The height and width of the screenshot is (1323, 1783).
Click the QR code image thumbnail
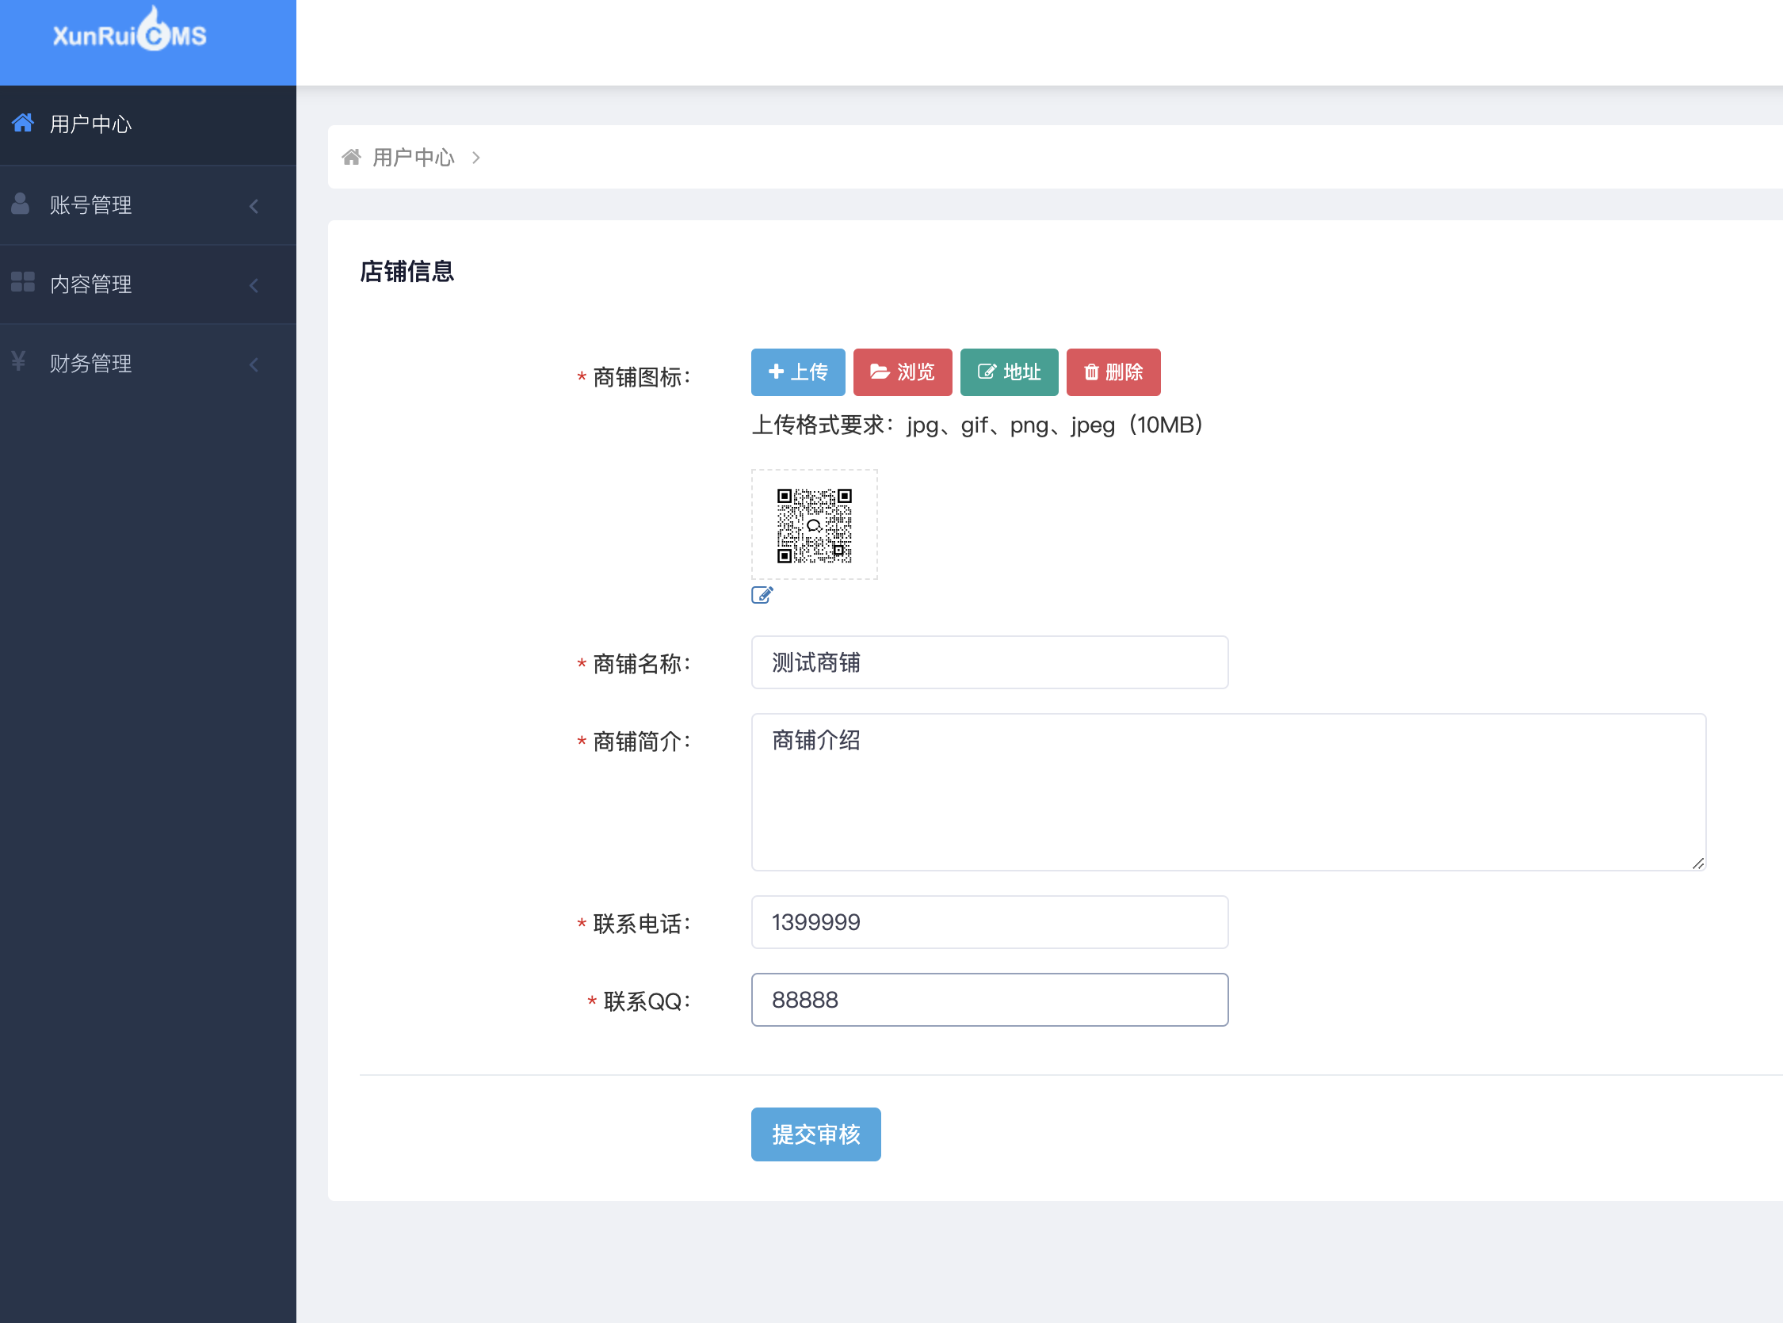pyautogui.click(x=814, y=524)
